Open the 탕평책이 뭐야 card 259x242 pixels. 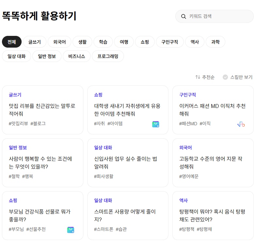coord(213,216)
